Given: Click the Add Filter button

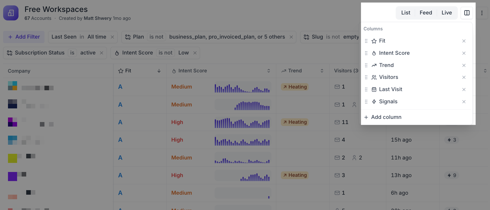Looking at the screenshot, I should 24,37.
